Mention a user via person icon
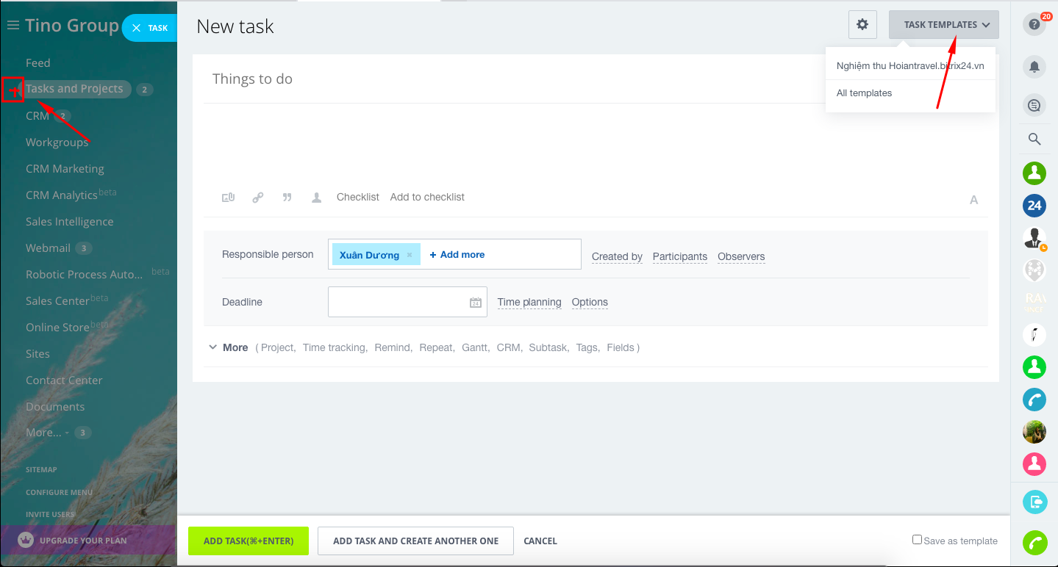The height and width of the screenshot is (567, 1058). tap(317, 198)
